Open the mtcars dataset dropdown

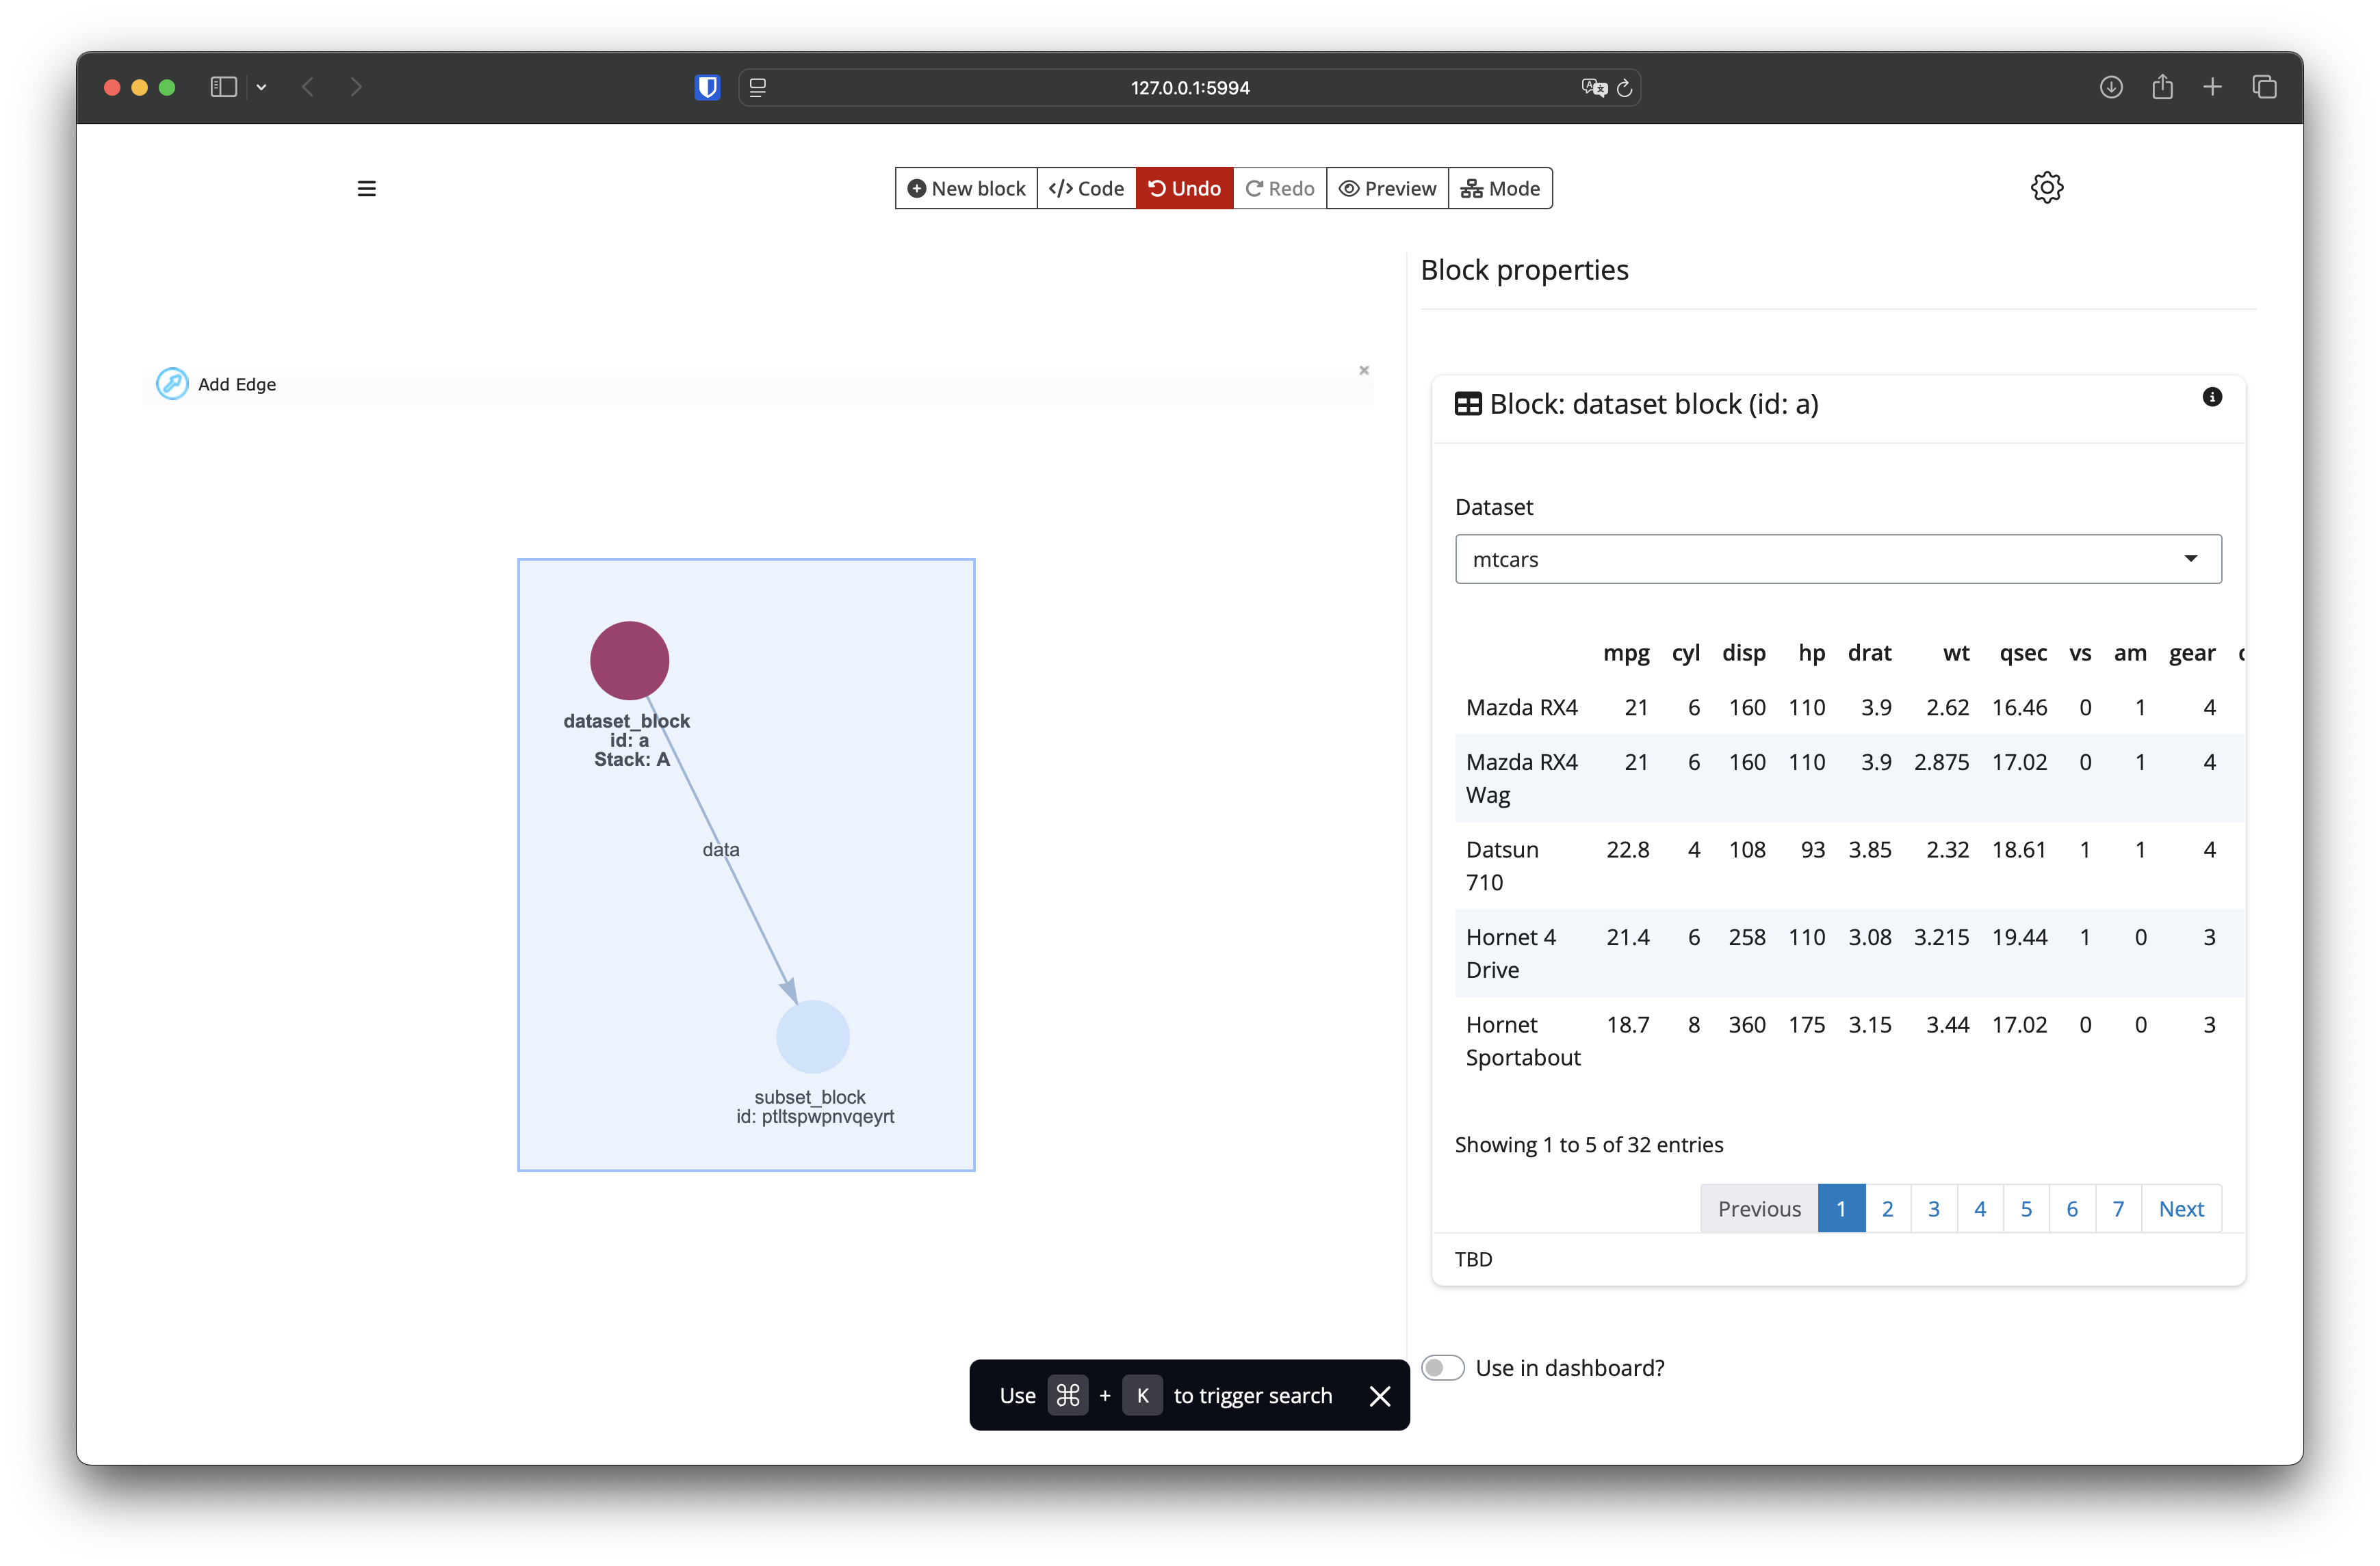click(x=1837, y=559)
